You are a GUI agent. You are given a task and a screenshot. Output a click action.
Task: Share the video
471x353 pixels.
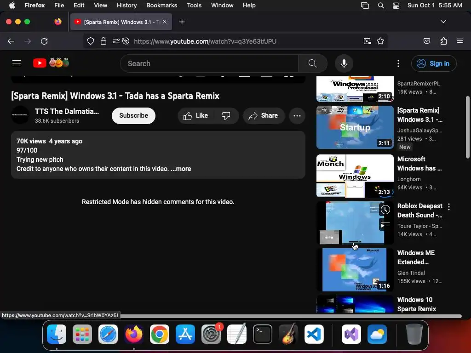264,115
